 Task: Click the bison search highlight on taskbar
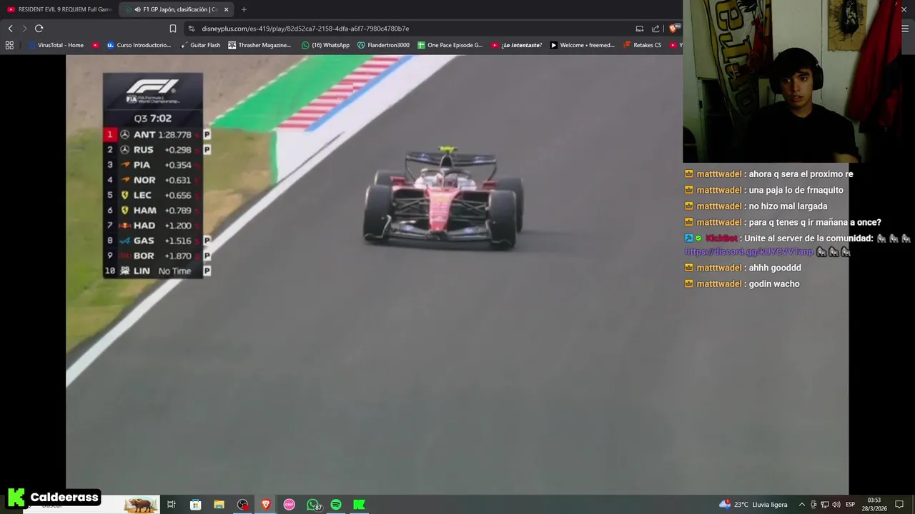click(141, 505)
